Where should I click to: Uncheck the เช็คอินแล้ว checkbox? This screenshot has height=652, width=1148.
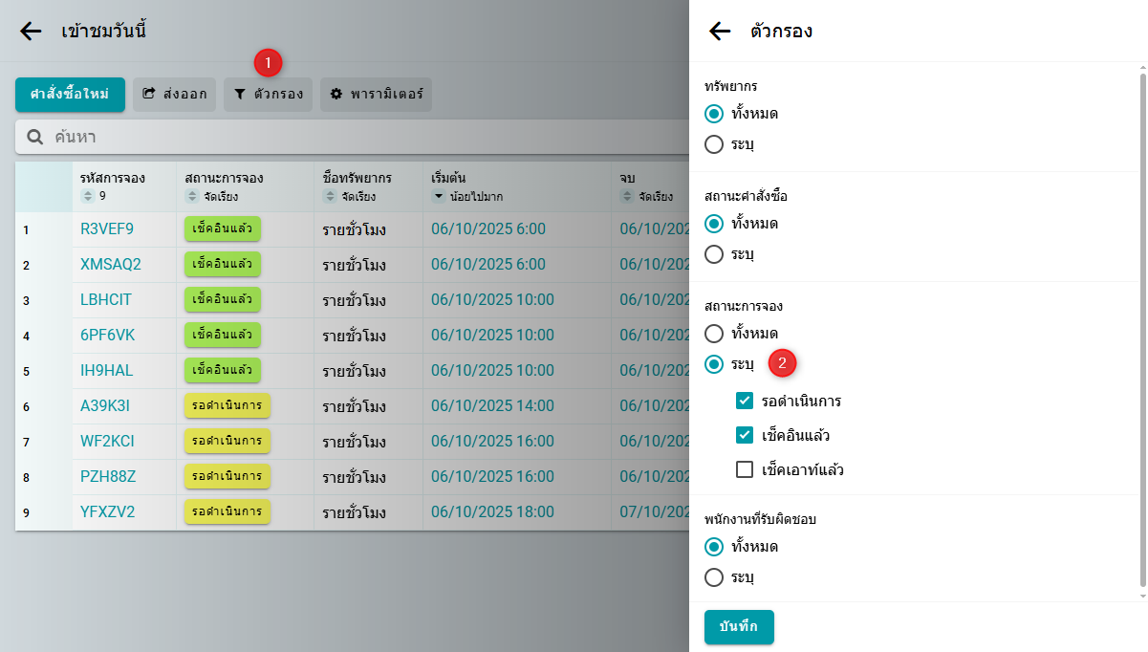click(746, 435)
